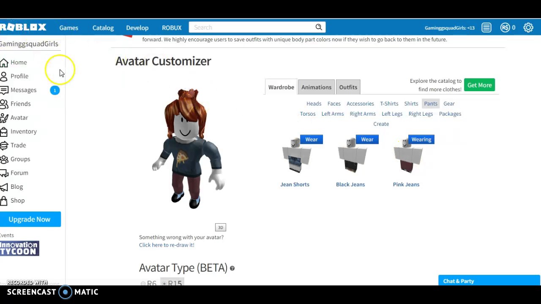Click the Inventory icon in the sidebar

click(4, 132)
